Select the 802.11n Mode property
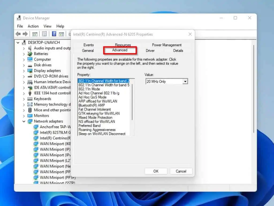The height and width of the screenshot is (206, 274). (89, 89)
